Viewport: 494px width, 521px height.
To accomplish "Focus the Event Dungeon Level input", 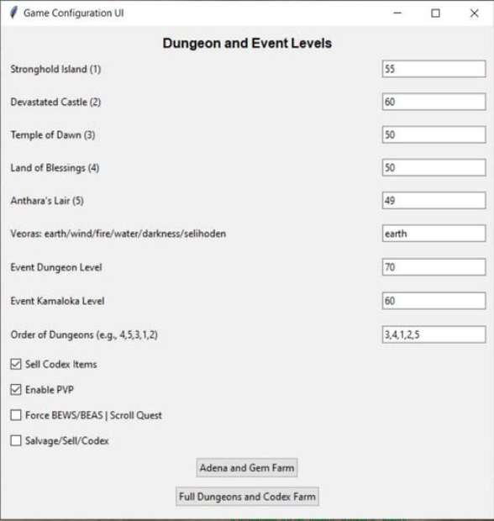I will pos(434,267).
